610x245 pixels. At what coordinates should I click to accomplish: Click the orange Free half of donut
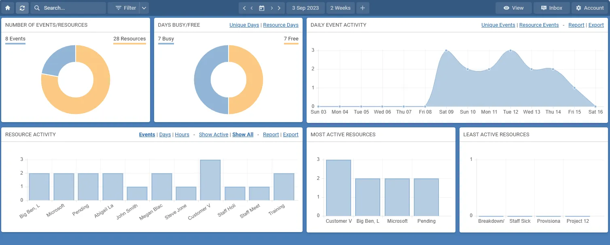254,80
